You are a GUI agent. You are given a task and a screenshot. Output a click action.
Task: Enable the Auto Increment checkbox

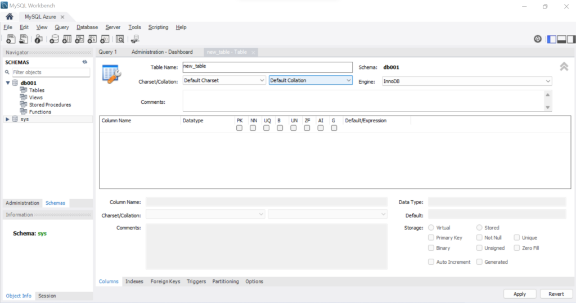[x=431, y=261]
